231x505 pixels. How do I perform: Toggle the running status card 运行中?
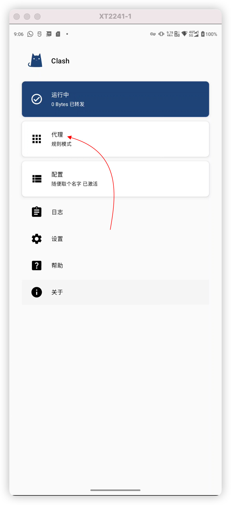pyautogui.click(x=115, y=99)
